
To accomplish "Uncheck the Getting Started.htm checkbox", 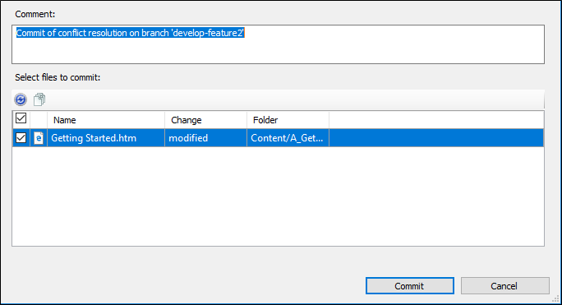I will click(x=21, y=138).
